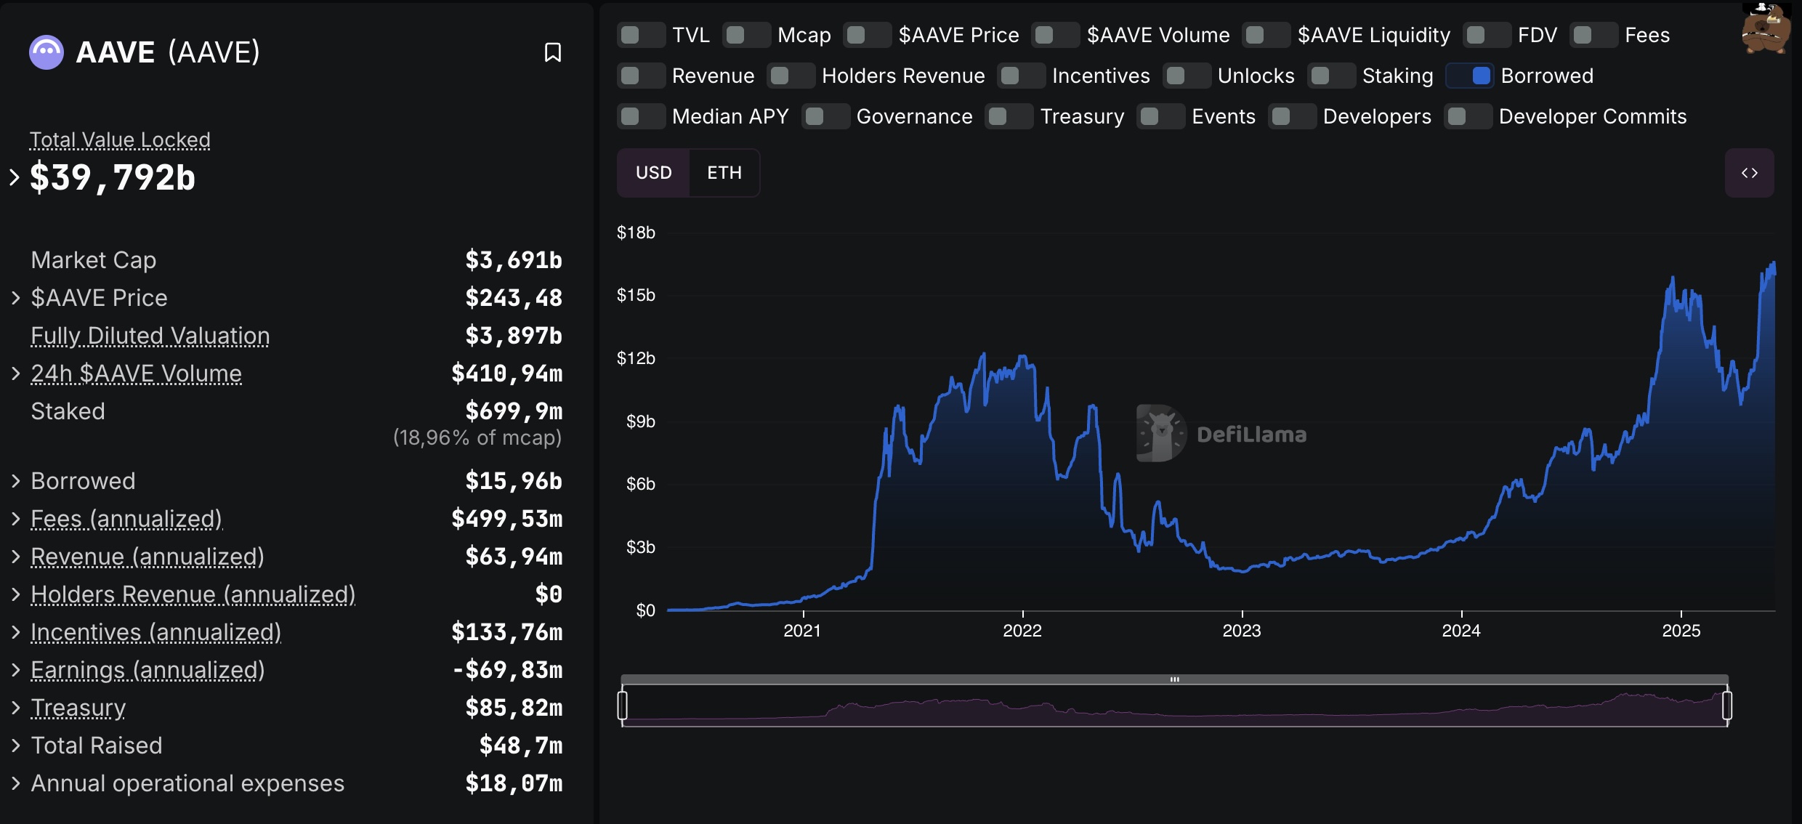The width and height of the screenshot is (1802, 824).
Task: Click the Market Cap value $3,691b
Action: point(514,260)
